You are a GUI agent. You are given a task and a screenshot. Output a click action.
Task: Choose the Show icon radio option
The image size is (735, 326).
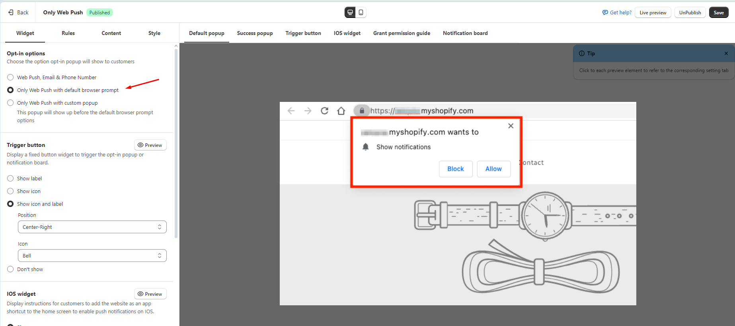[x=10, y=191]
